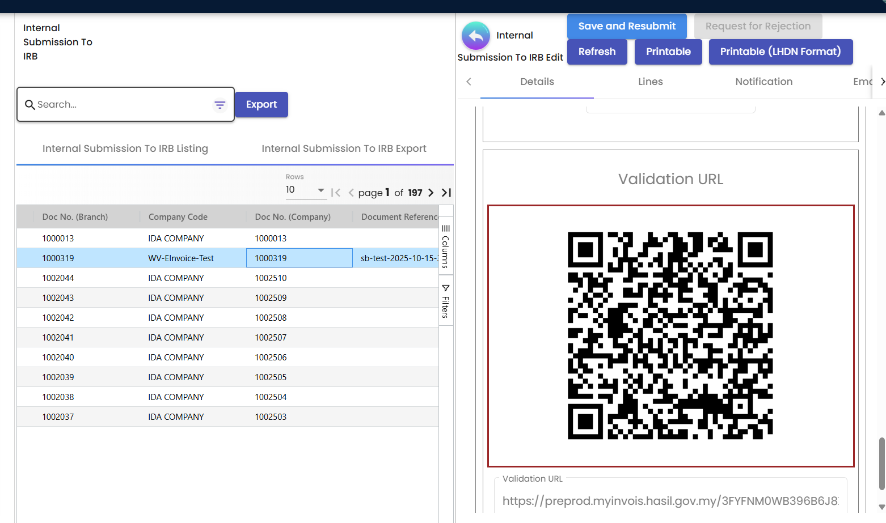Open the filter icon inside the search bar
886x523 pixels.
(220, 104)
